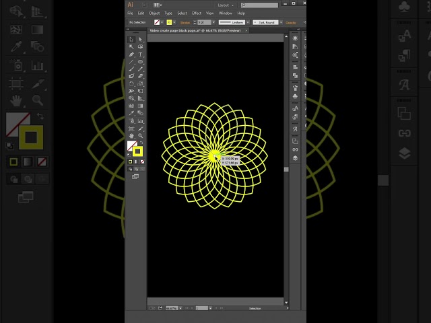Viewport: 431px width, 323px height.
Task: Select the Free Transform tool
Action: point(141,91)
